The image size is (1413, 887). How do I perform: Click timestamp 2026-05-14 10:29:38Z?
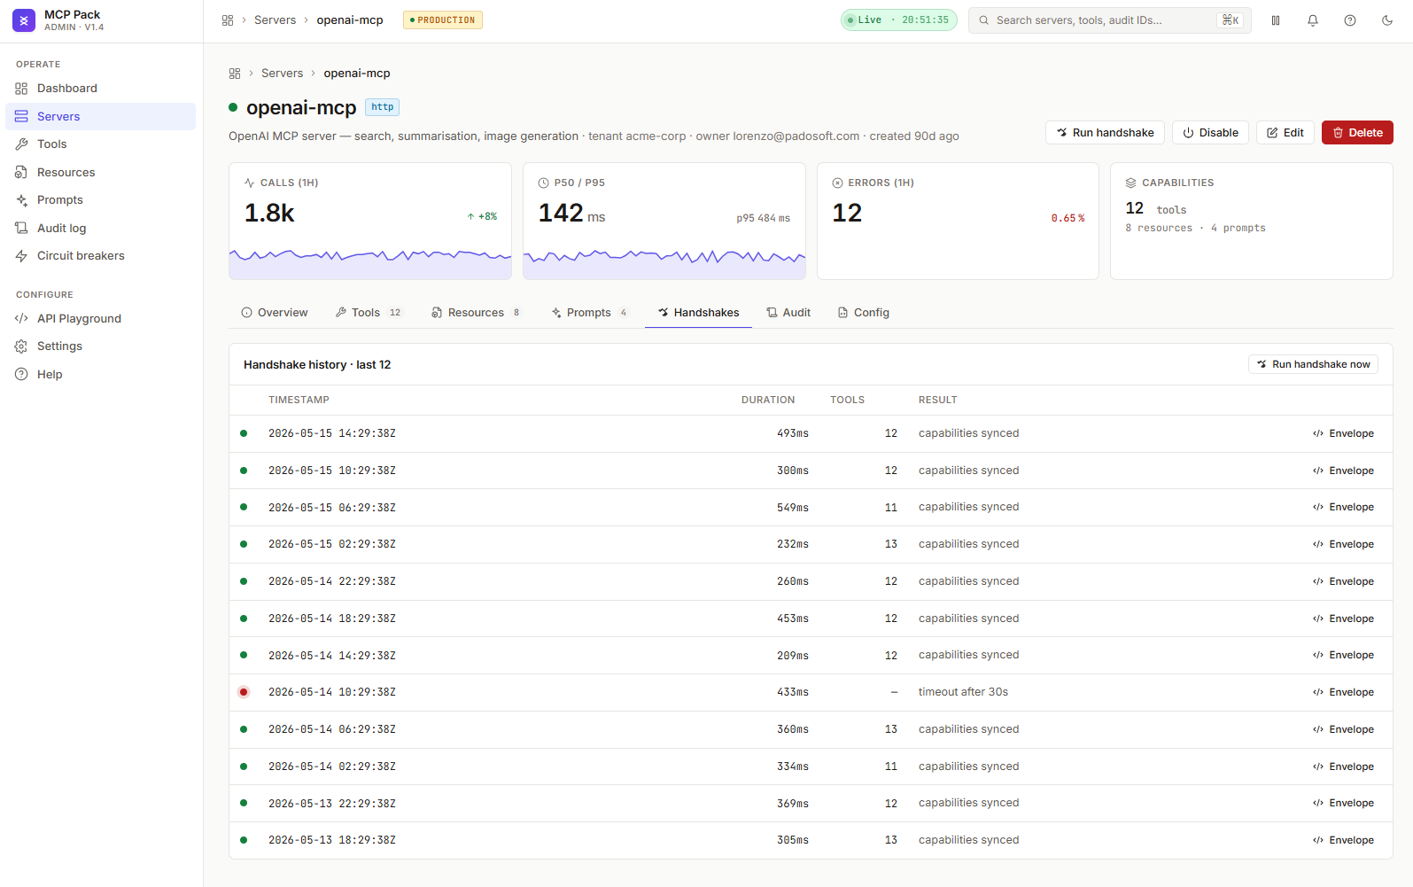tap(332, 692)
